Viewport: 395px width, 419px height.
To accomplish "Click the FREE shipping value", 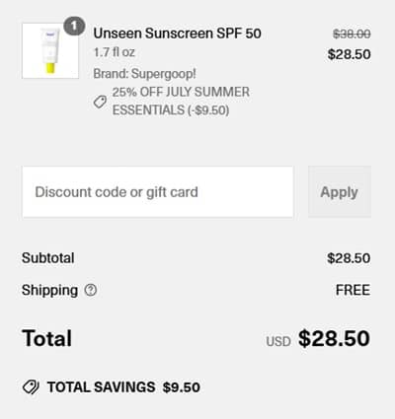I will (353, 290).
